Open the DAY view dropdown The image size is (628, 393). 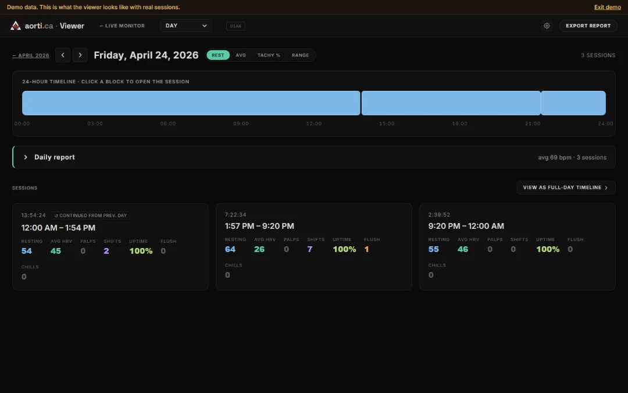tap(186, 26)
